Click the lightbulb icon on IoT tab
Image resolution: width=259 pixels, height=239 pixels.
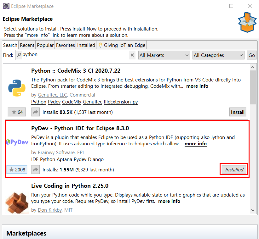(100, 45)
